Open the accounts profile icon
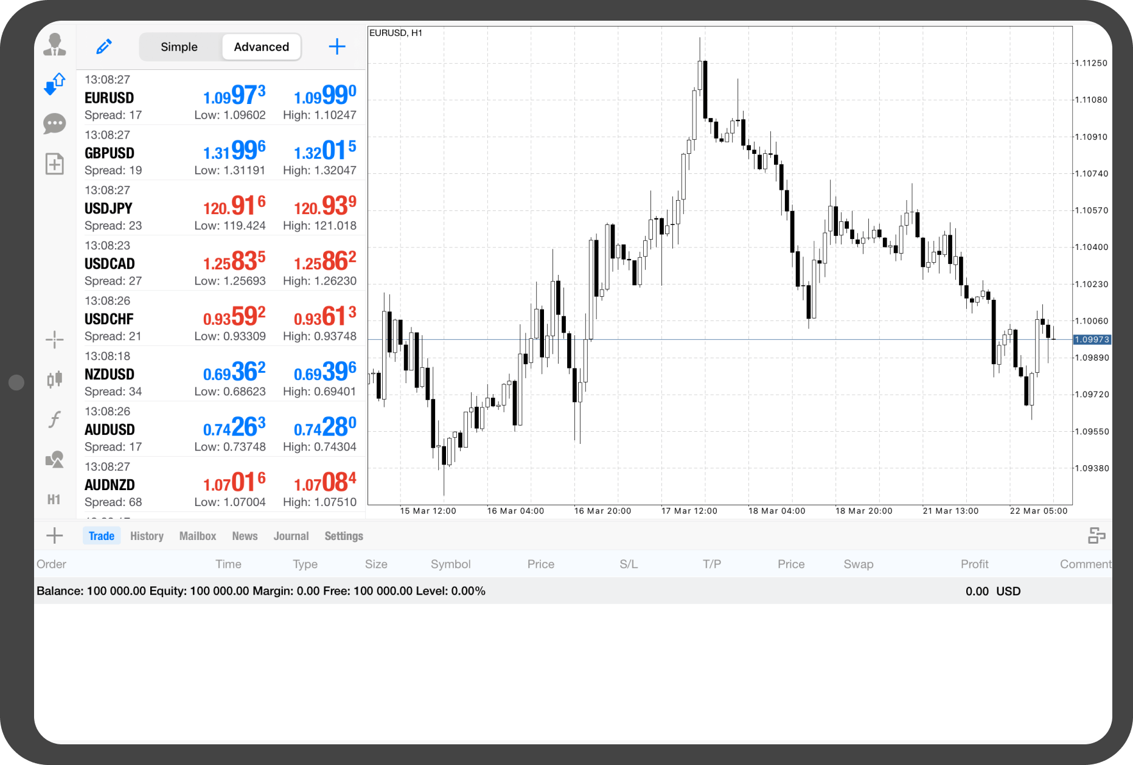The height and width of the screenshot is (765, 1133). [x=55, y=45]
